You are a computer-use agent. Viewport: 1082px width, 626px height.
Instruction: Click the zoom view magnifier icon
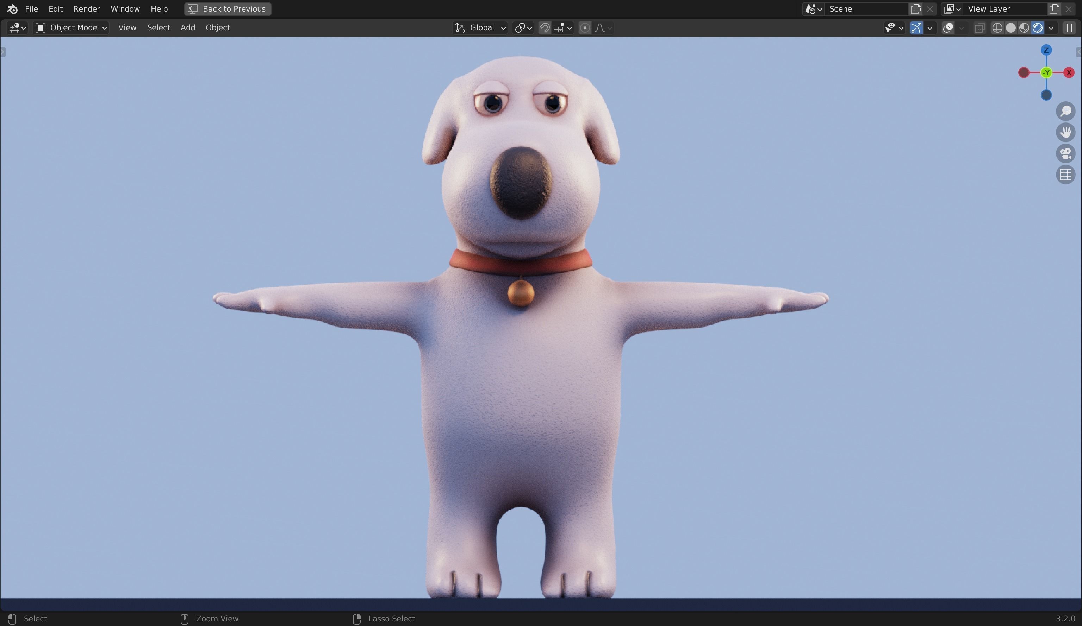coord(1066,111)
